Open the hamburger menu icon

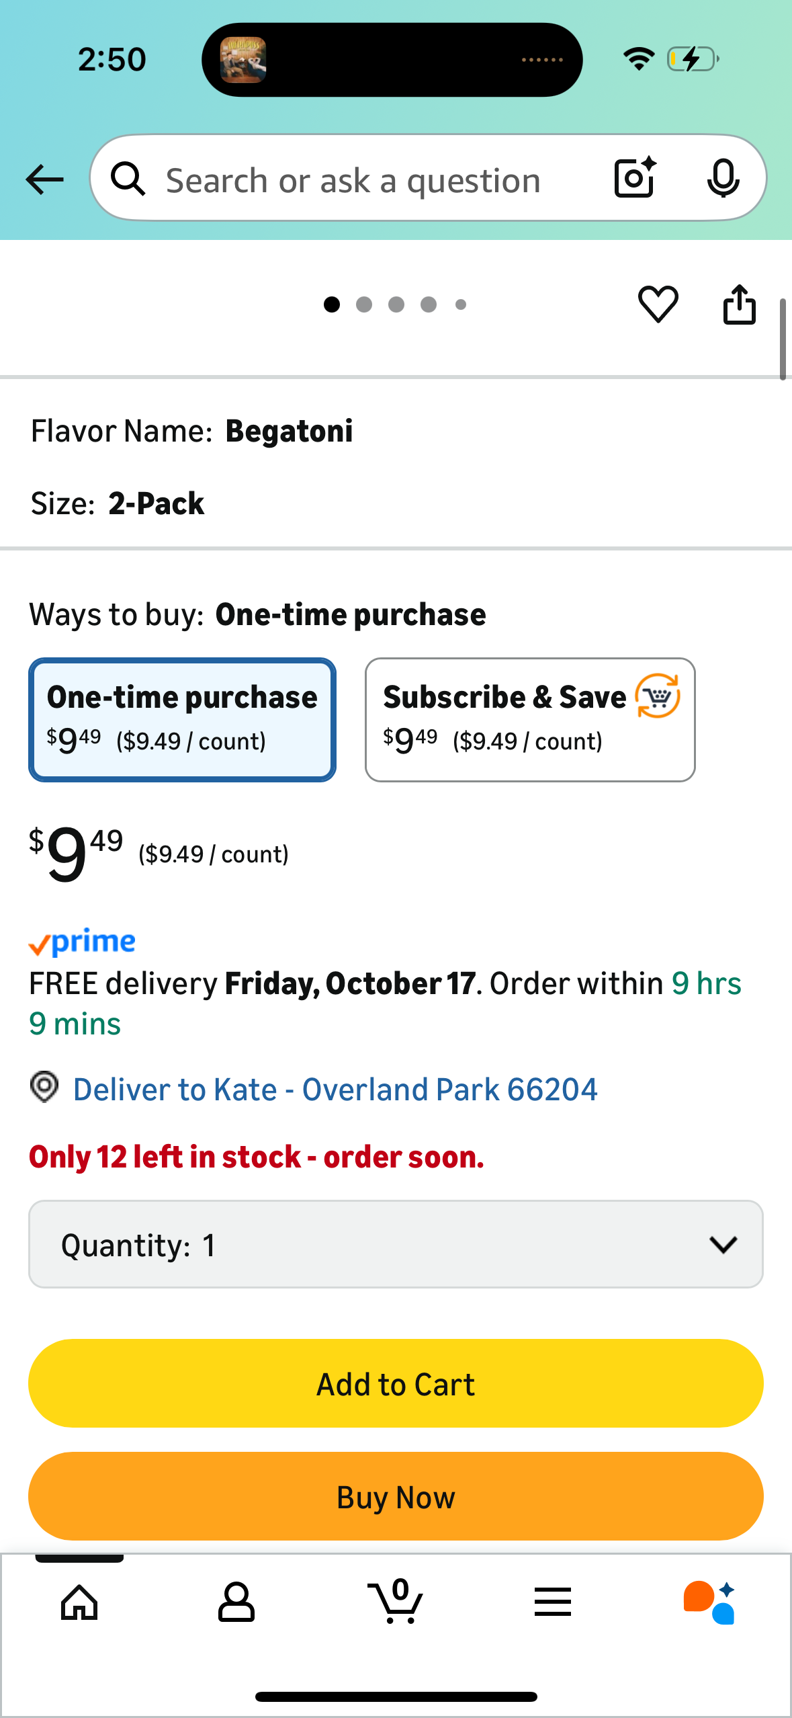(553, 1602)
